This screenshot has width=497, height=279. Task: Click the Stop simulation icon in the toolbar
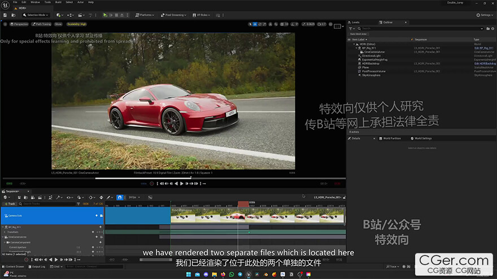click(x=117, y=15)
